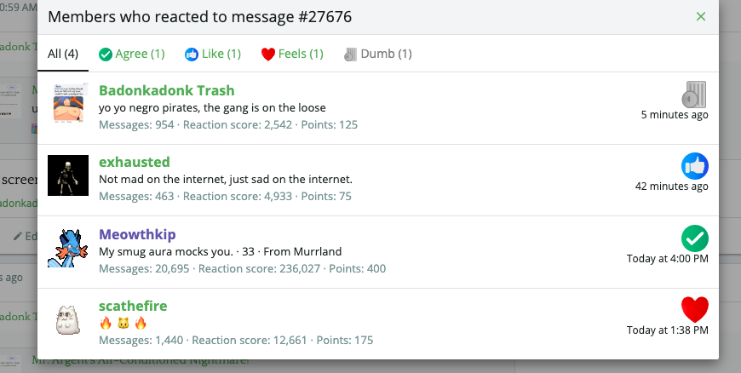Click Meowthkip's blue dragon avatar
Screen dimensions: 741x373
pos(68,248)
